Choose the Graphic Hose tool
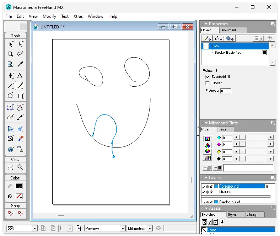The image size is (280, 236). (x=21, y=139)
